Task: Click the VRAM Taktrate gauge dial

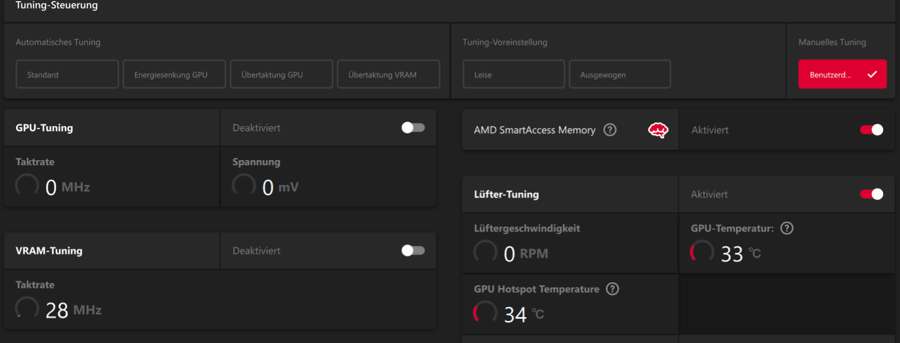Action: (x=27, y=309)
